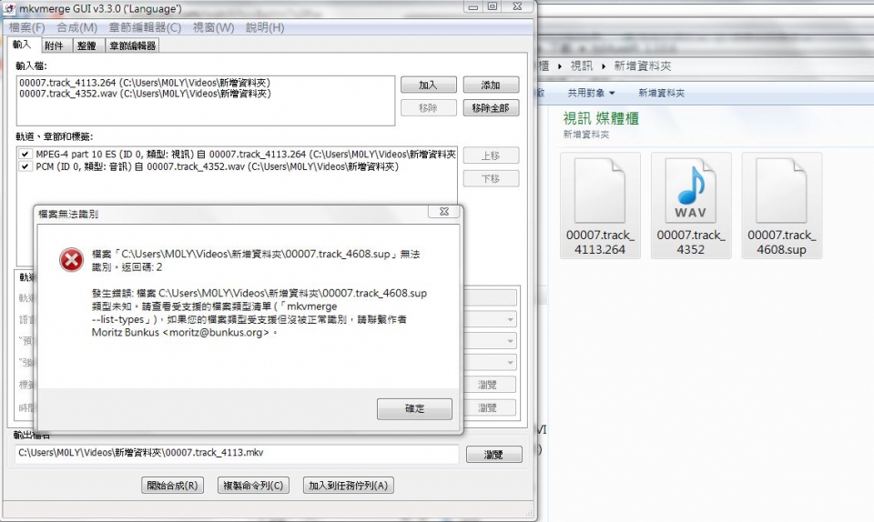Switch to the 整體 tab

tap(86, 45)
